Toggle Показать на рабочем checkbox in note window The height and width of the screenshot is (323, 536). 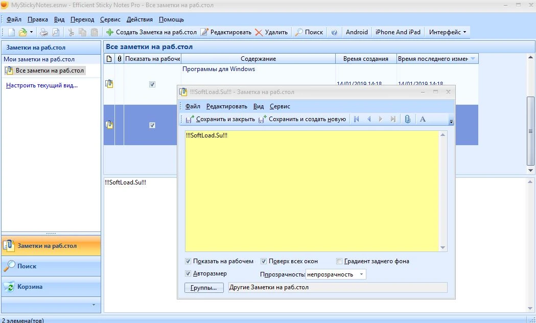pos(188,261)
